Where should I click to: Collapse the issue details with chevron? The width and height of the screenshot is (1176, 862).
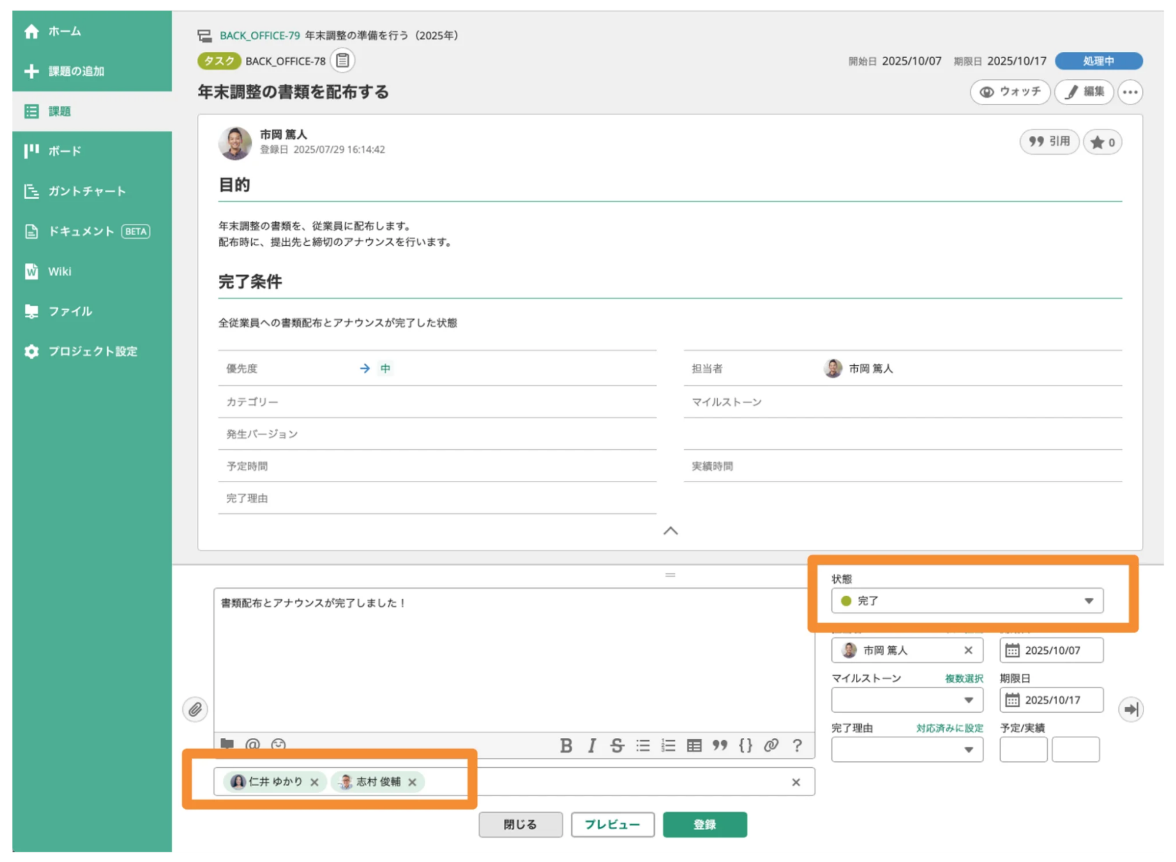[x=671, y=531]
